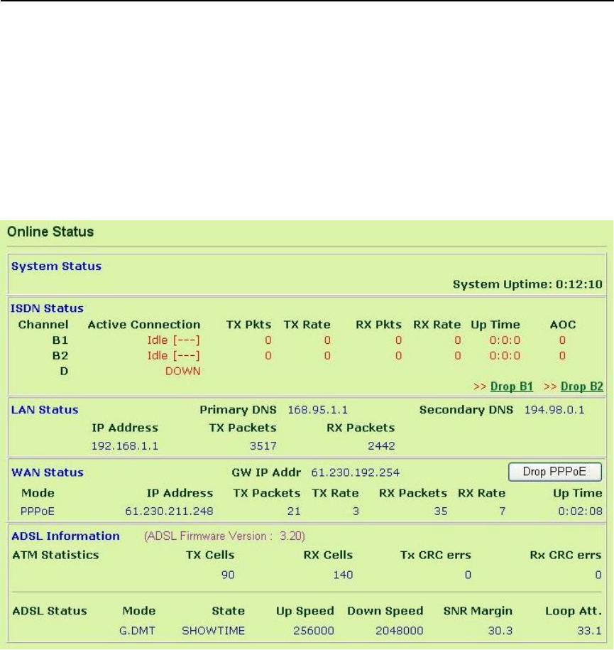Select LAN TX Packets value 3517
Screen dimensions: 614x650
(263, 446)
